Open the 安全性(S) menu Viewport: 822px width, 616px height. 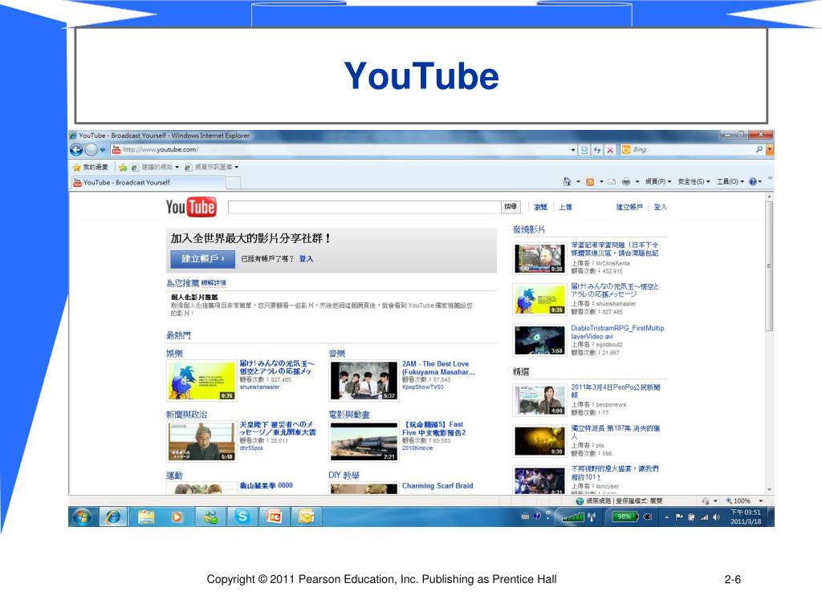694,182
